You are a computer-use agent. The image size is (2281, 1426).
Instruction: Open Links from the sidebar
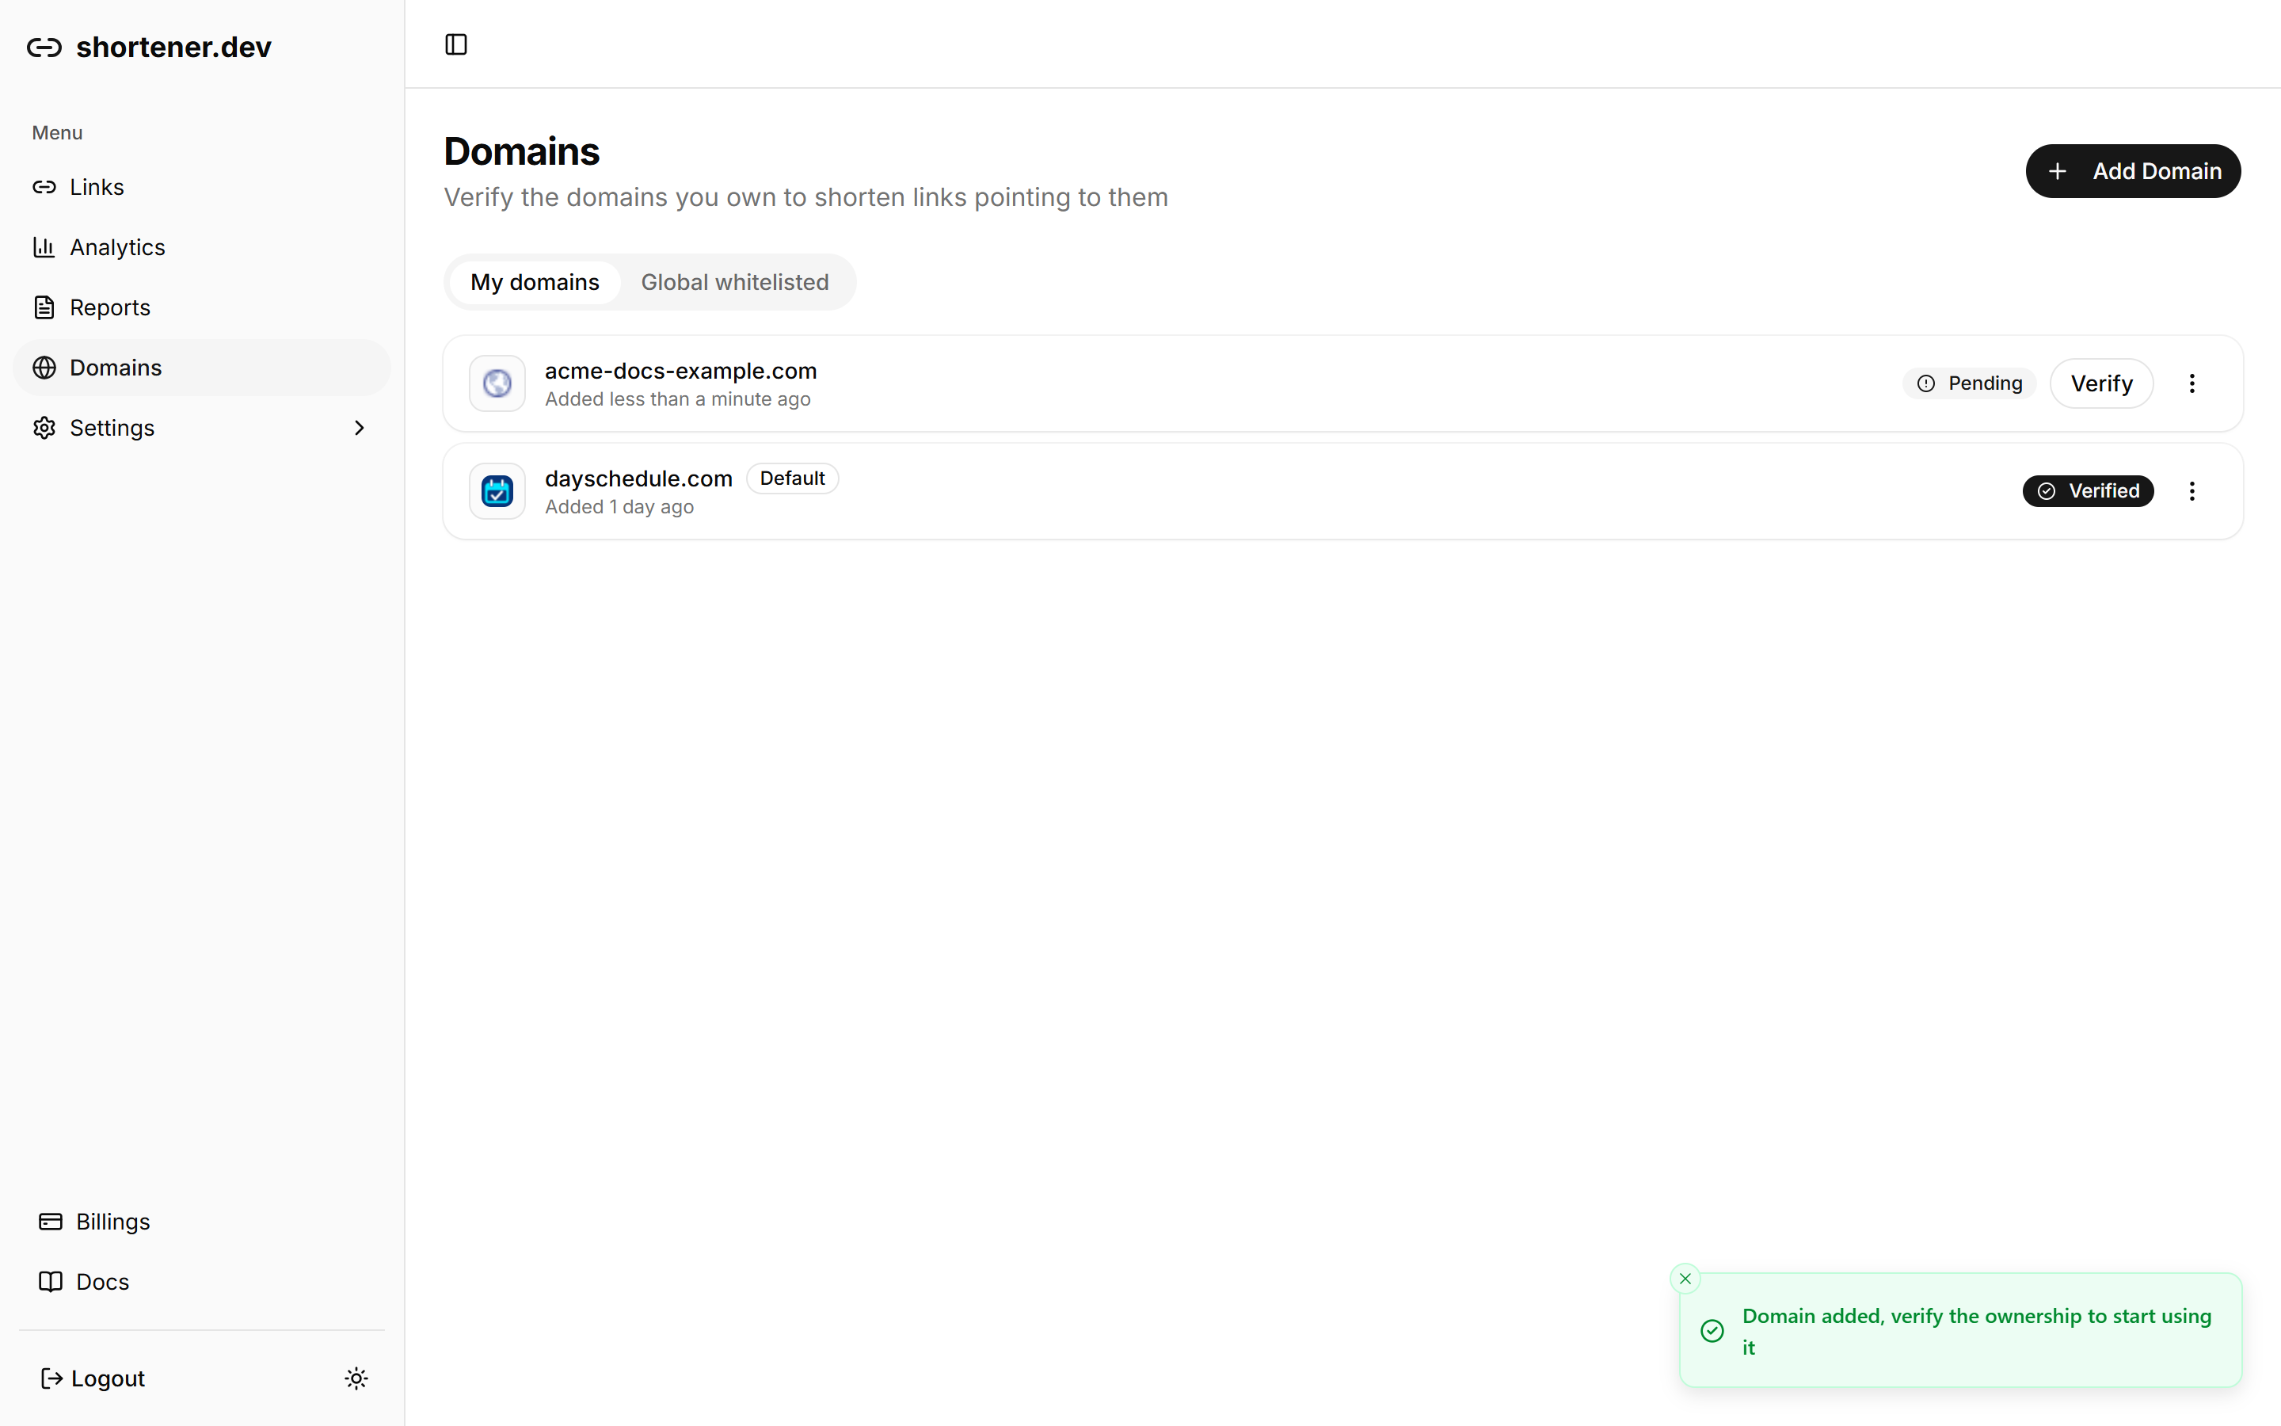[x=202, y=187]
